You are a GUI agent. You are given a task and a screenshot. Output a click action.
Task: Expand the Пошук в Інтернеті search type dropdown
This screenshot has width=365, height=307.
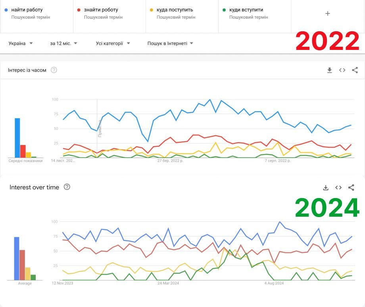(170, 43)
